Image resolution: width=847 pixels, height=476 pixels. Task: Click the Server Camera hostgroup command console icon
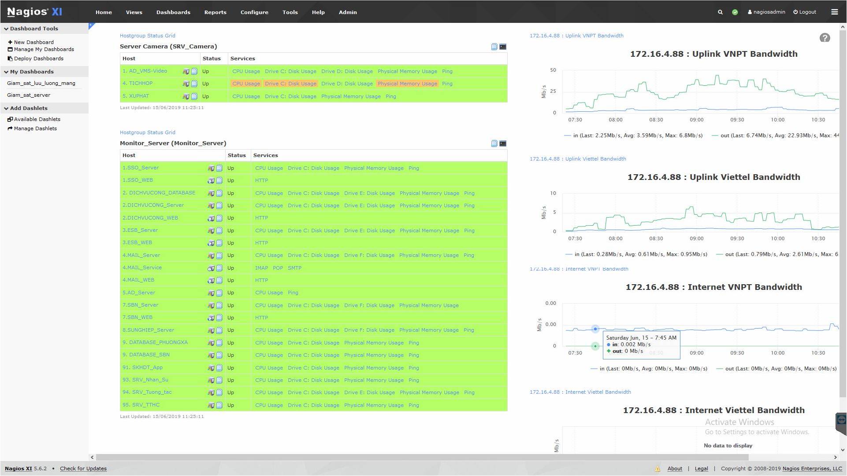click(503, 47)
